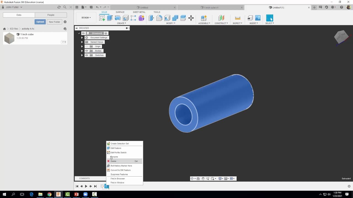This screenshot has height=198, width=353.
Task: Choose the Extrude tool in the toolbar
Action: point(109,18)
